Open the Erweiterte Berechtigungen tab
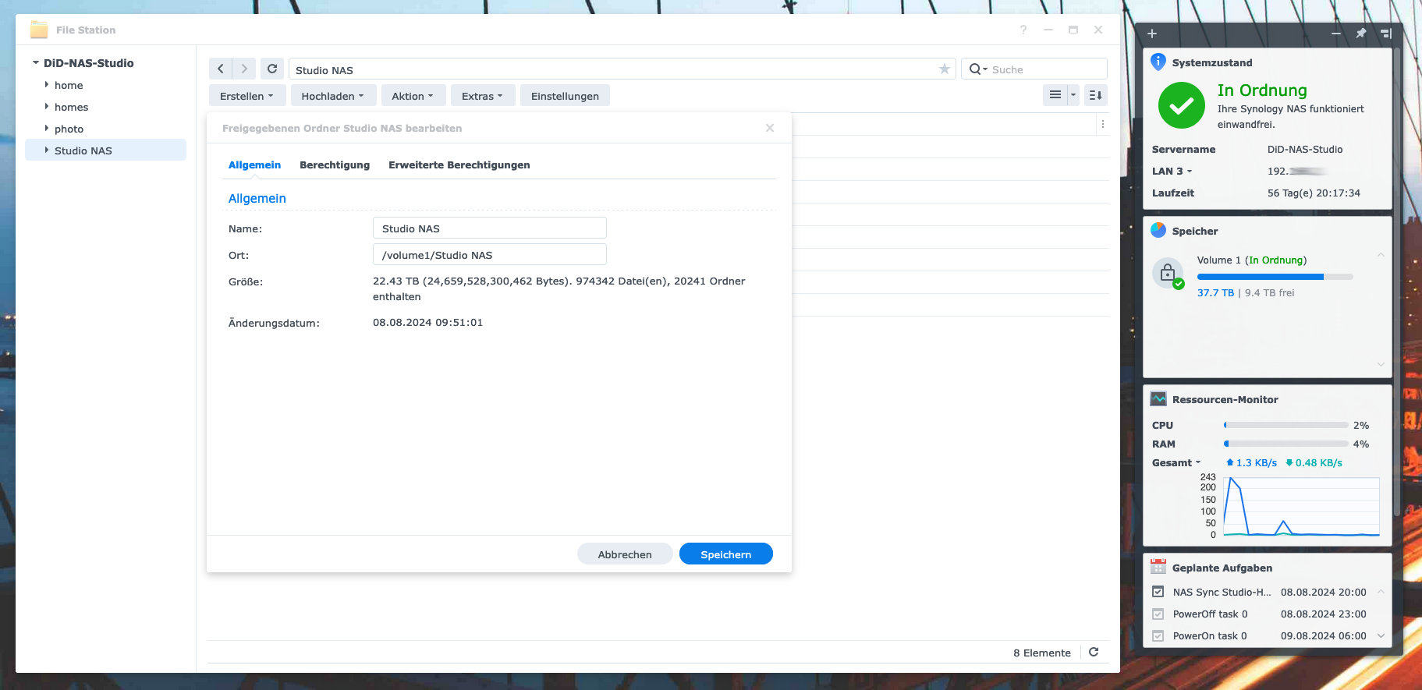Viewport: 1422px width, 690px height. click(x=459, y=165)
